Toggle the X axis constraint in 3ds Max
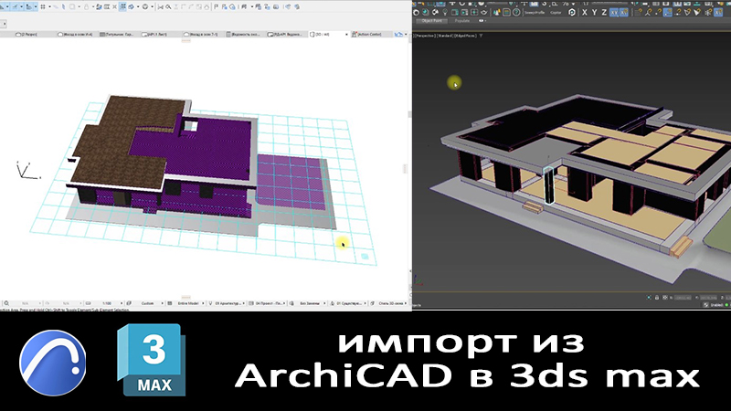This screenshot has width=731, height=411. (585, 13)
